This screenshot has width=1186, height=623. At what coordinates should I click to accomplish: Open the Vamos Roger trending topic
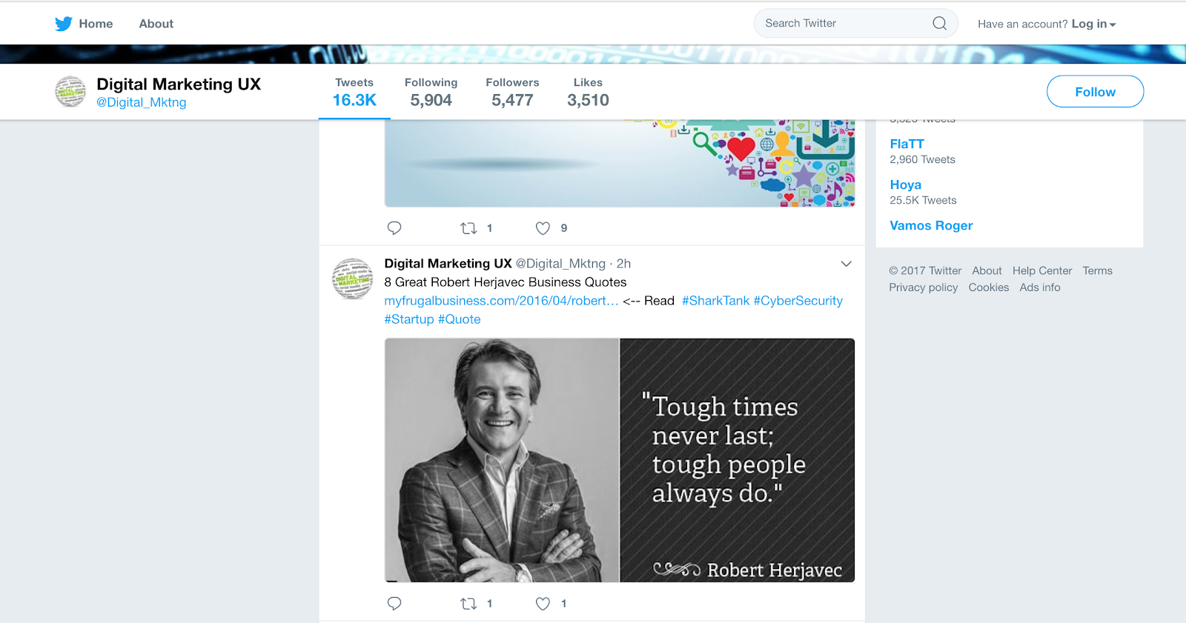click(931, 225)
